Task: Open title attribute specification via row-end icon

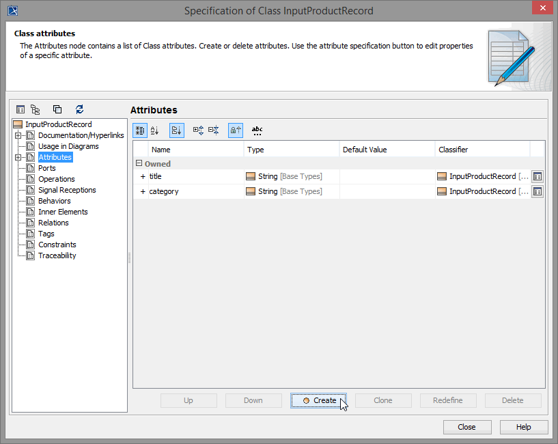Action: 538,177
